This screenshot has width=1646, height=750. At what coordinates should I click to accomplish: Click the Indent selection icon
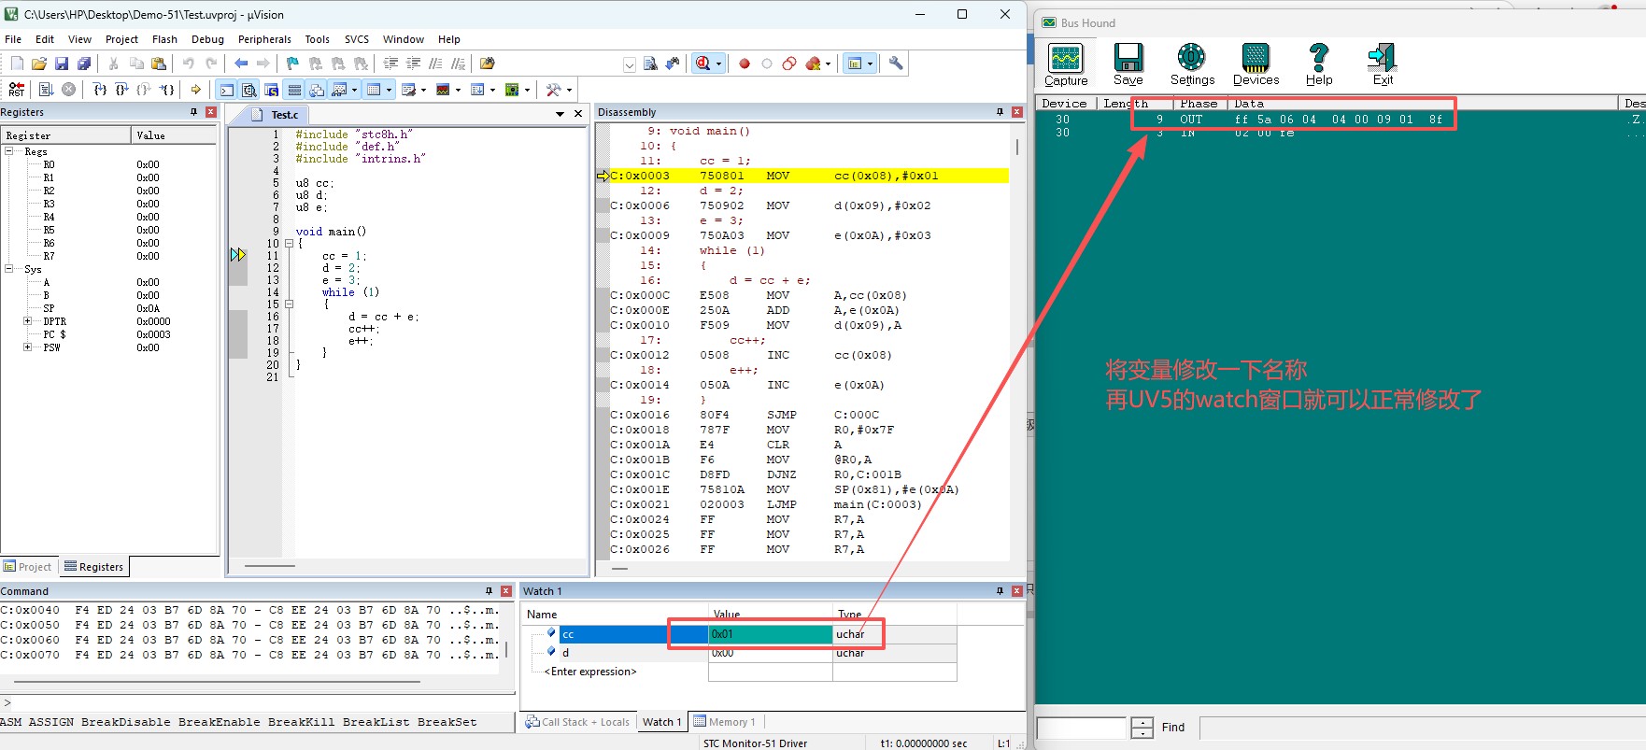tap(390, 64)
